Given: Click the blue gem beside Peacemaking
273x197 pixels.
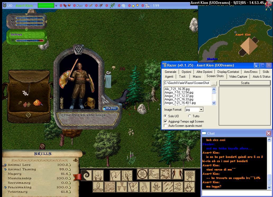Looking at the screenshot, I should [5, 187].
